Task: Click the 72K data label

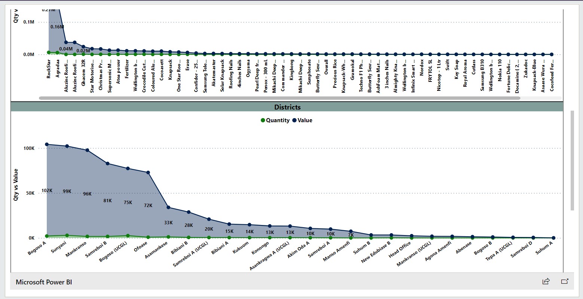Action: [x=148, y=206]
